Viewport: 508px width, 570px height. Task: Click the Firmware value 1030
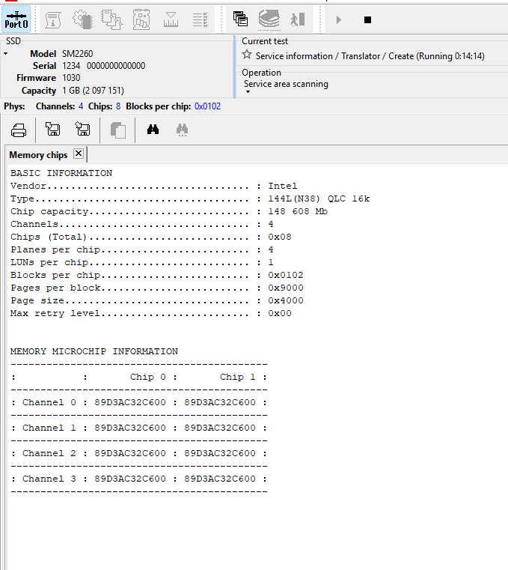point(71,78)
